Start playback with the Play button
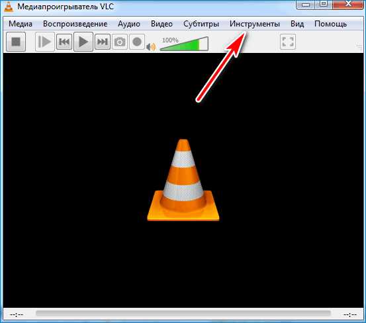The width and height of the screenshot is (366, 323). tap(83, 42)
